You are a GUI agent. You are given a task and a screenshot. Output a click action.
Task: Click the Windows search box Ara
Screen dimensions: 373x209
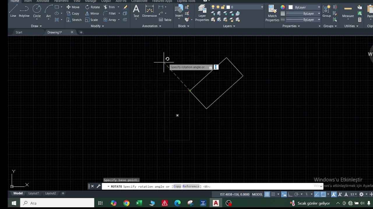coord(57,203)
